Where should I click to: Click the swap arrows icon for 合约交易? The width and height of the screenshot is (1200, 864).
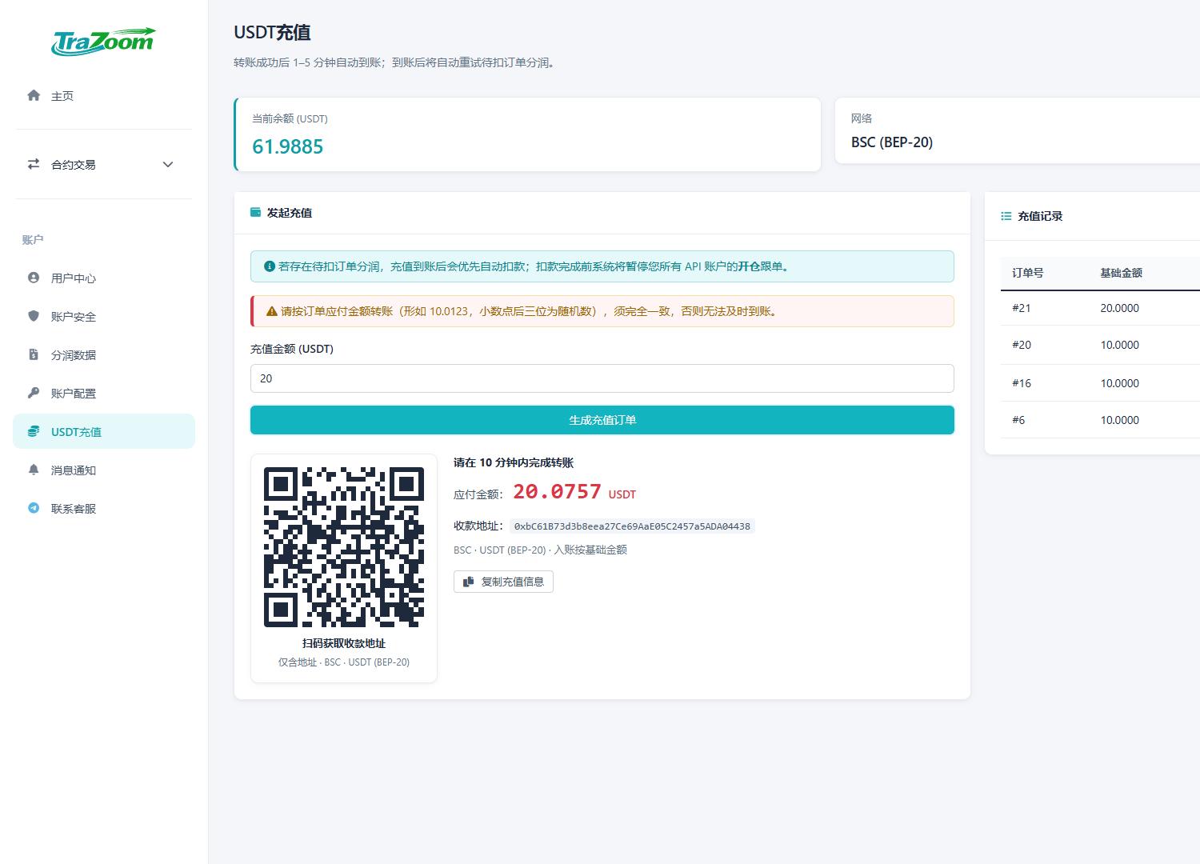coord(34,164)
